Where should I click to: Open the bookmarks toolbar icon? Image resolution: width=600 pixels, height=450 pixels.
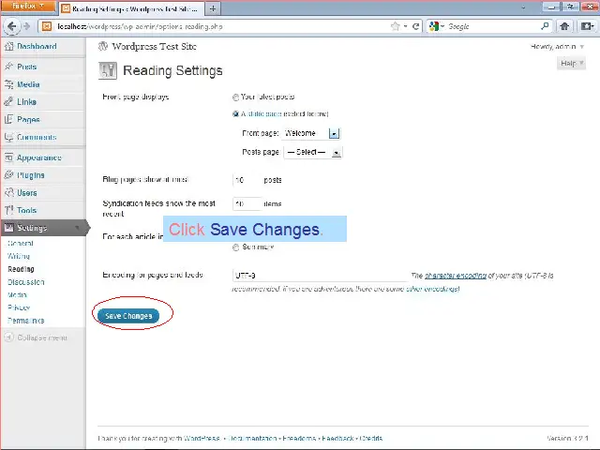click(587, 26)
